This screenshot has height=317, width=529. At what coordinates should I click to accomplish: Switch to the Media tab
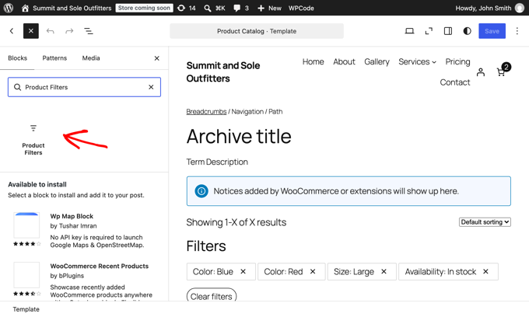91,58
